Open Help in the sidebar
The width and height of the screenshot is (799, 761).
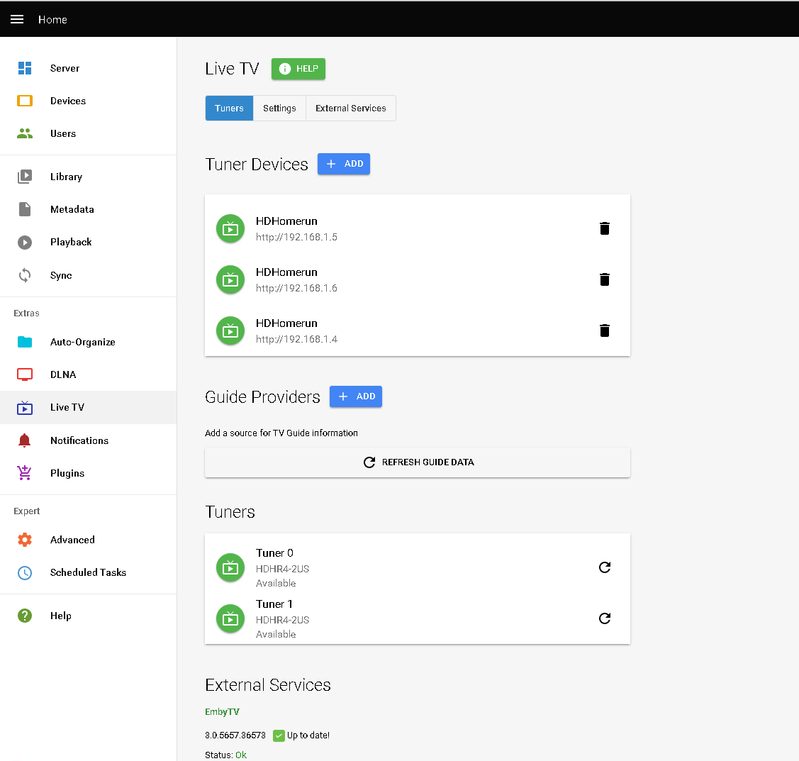[x=89, y=616]
